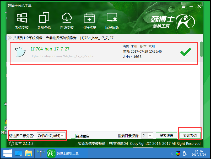Open the hamburger menu in the title bar
211x159 pixels.
(183, 6)
